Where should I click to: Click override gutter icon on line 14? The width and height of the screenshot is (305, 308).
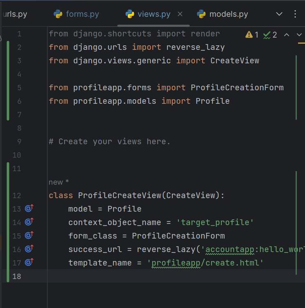(29, 222)
